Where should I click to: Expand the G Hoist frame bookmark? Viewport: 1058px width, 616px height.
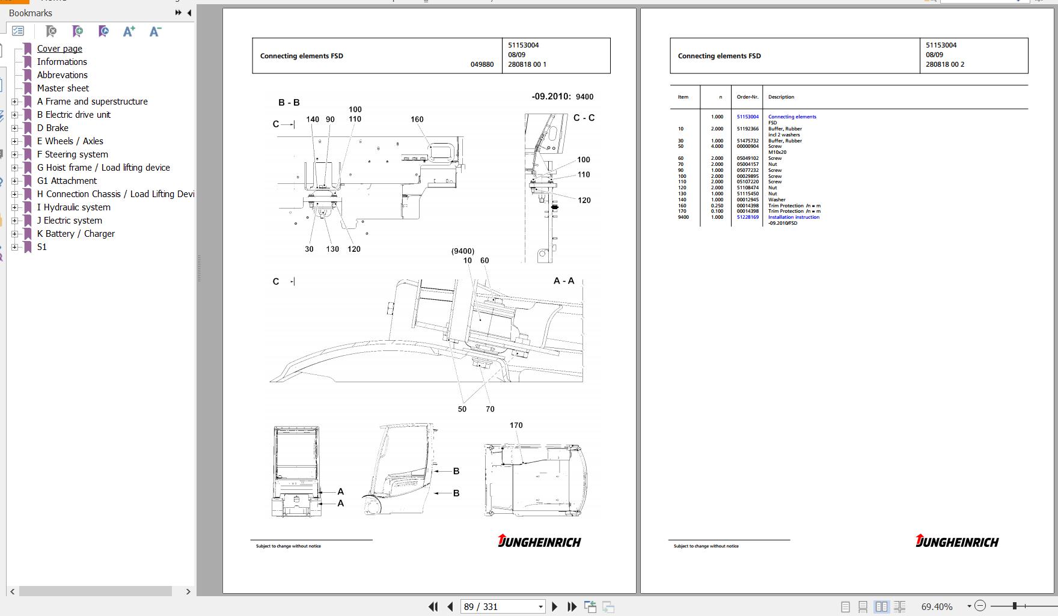15,168
